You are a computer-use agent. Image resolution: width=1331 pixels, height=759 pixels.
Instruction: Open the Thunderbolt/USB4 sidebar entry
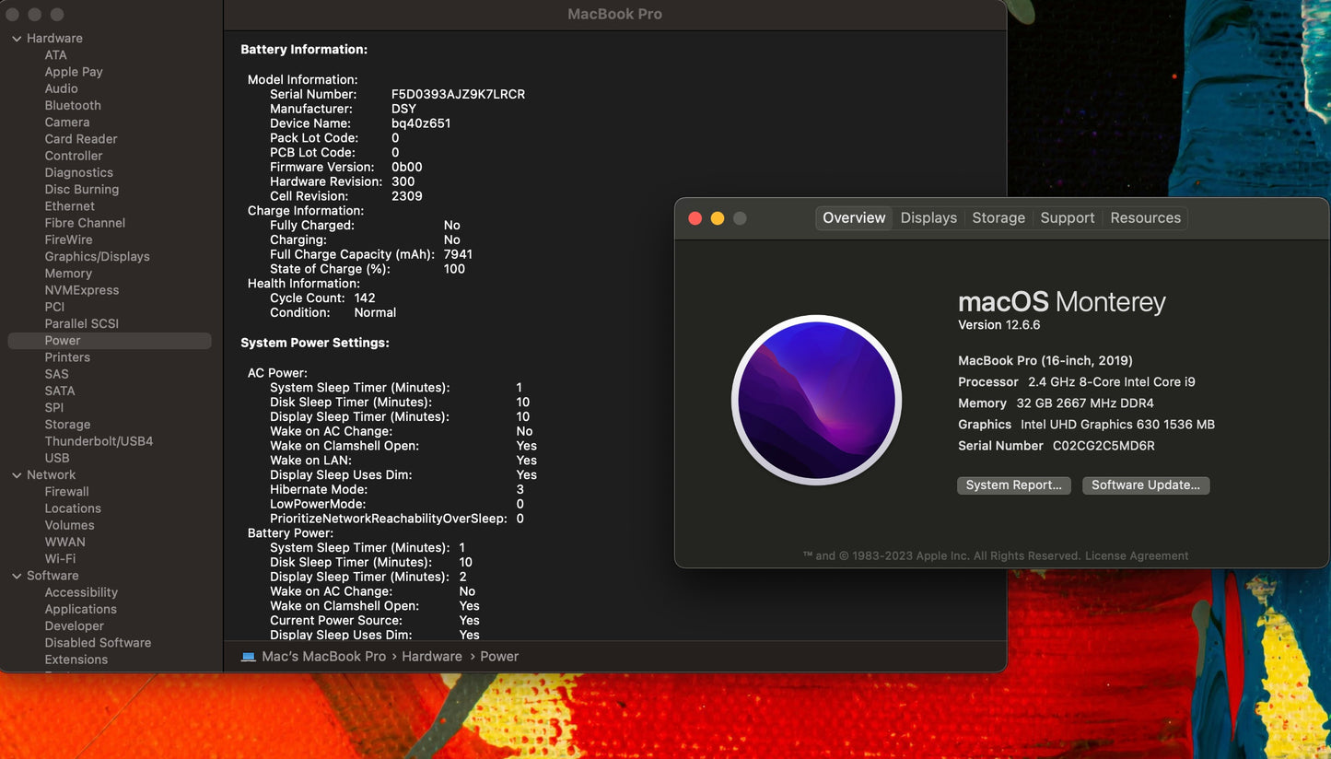pos(99,441)
